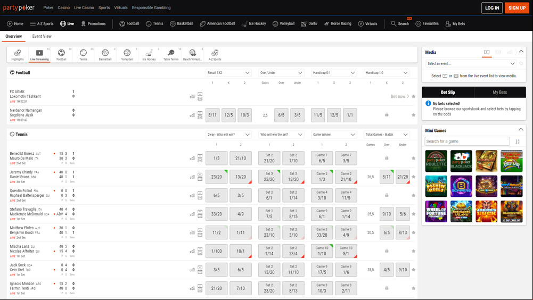This screenshot has width=533, height=300.
Task: Favourite the Jeremy Chardy match star
Action: [x=413, y=177]
